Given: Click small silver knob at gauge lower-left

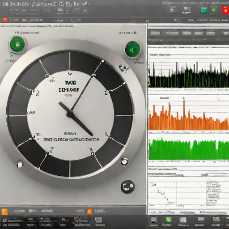Looking at the screenshot, I should coord(20,164).
